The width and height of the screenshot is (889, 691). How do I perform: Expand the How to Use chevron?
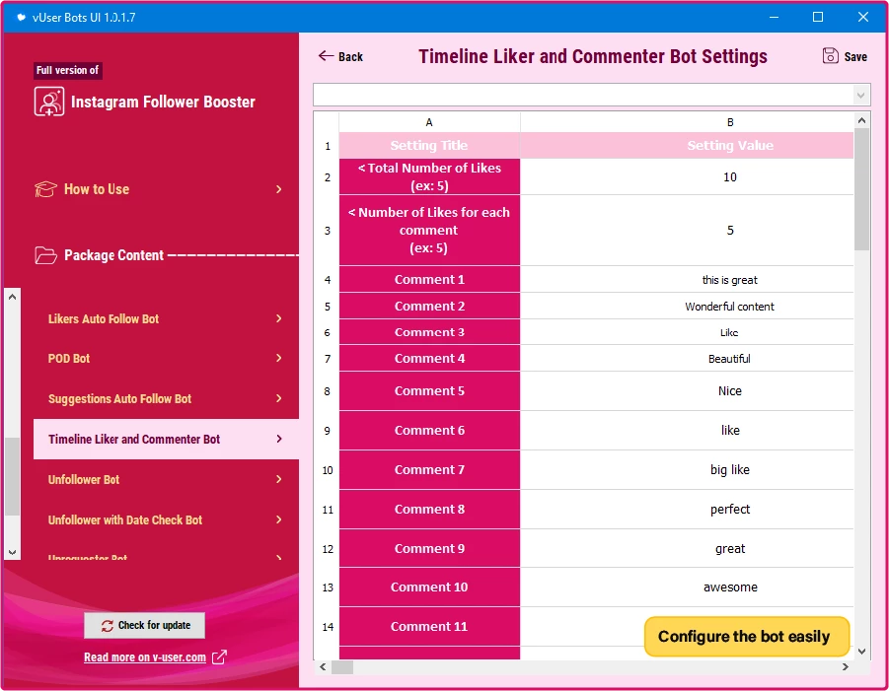point(279,189)
